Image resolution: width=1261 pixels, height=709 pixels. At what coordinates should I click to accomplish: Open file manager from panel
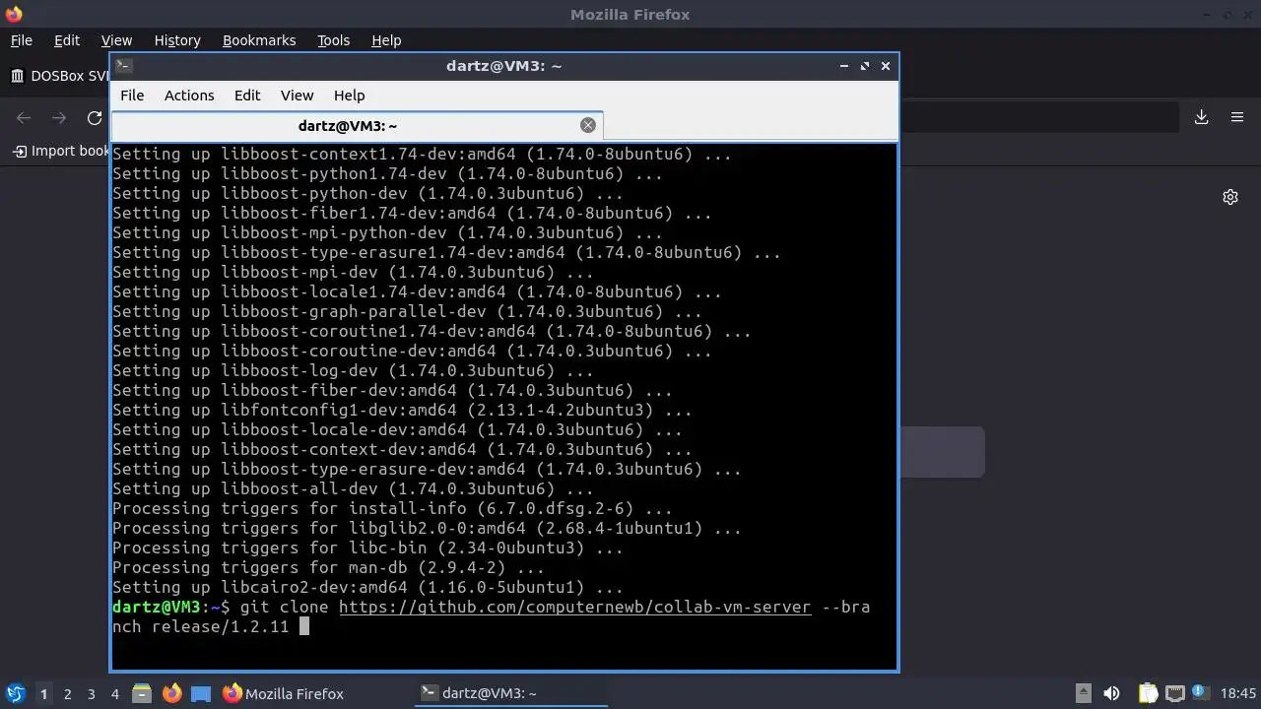[x=142, y=693]
